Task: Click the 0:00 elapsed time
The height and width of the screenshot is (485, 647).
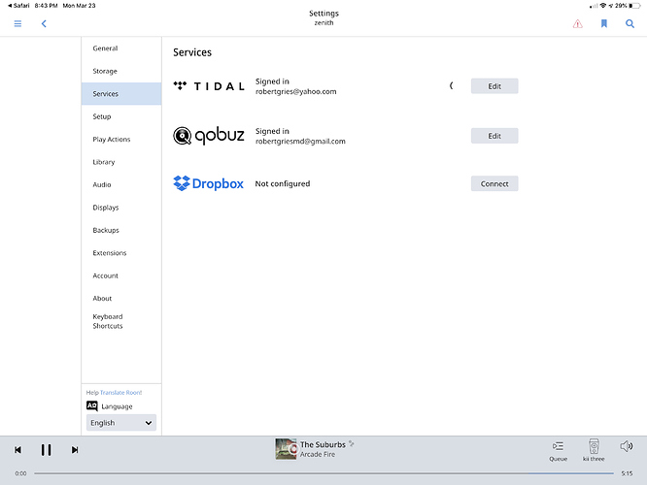Action: pyautogui.click(x=20, y=473)
